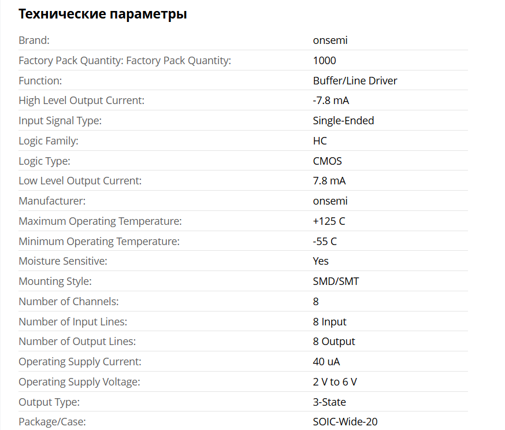Click the "+125 C" maximum temperature value
The width and height of the screenshot is (505, 430).
[329, 221]
